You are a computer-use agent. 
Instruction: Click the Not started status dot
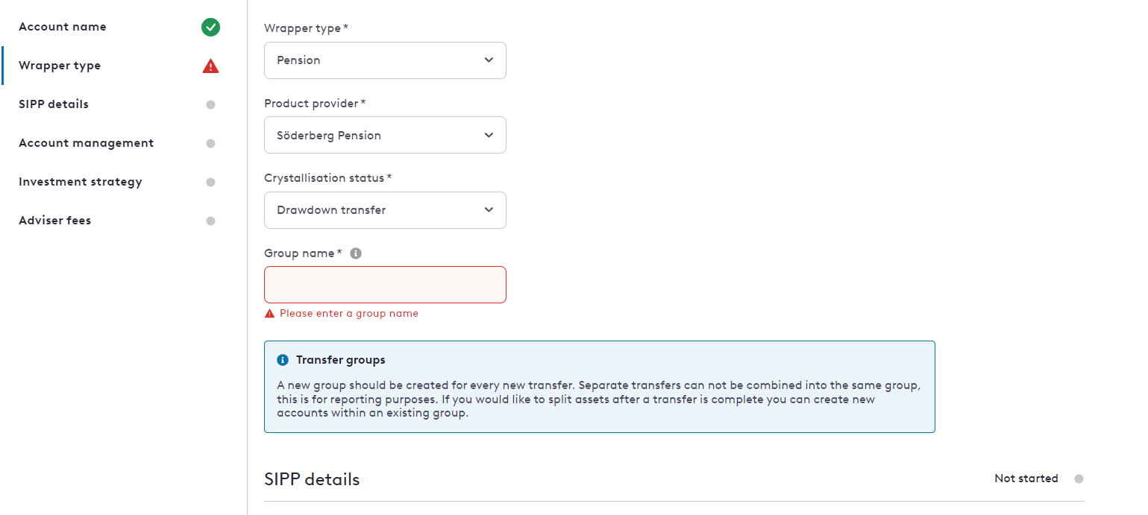(1079, 478)
